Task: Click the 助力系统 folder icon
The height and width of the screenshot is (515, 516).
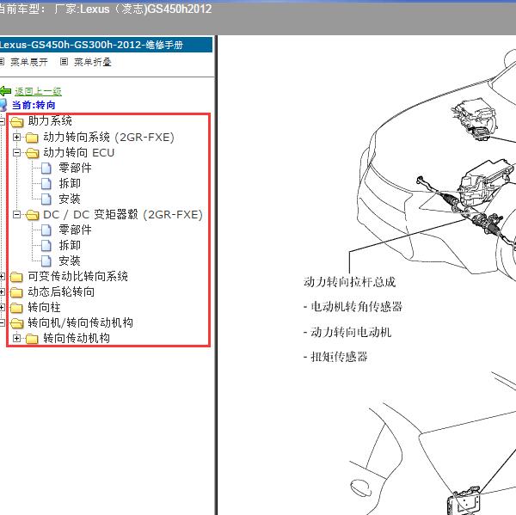Action: [x=17, y=122]
